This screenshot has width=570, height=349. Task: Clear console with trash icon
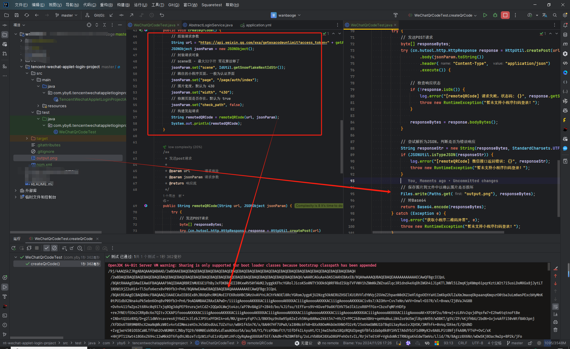pyautogui.click(x=555, y=330)
